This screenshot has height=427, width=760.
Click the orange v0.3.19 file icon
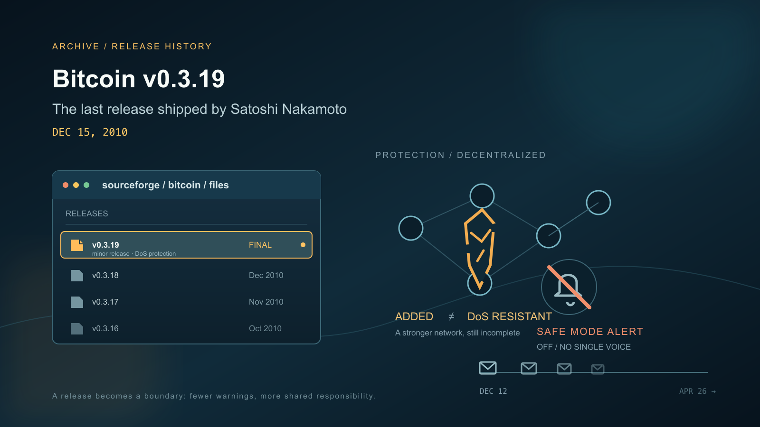pos(77,245)
